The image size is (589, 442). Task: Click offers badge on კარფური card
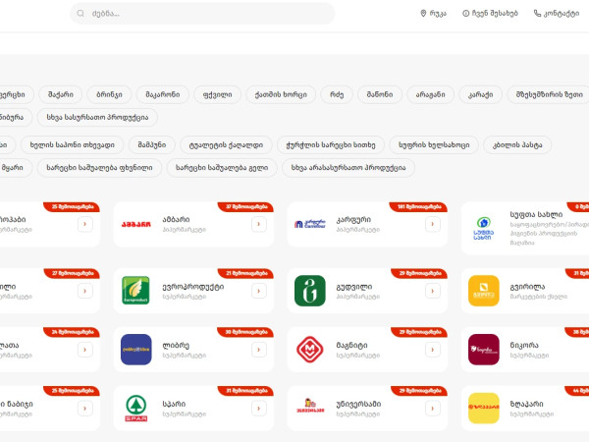[x=418, y=206]
